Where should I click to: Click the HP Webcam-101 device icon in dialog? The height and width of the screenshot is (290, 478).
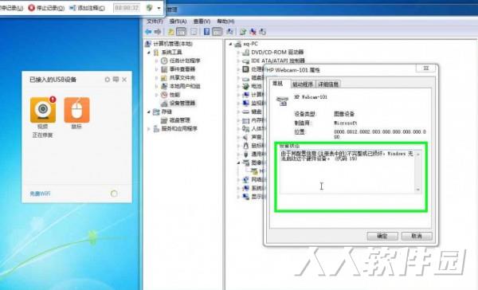pos(282,100)
